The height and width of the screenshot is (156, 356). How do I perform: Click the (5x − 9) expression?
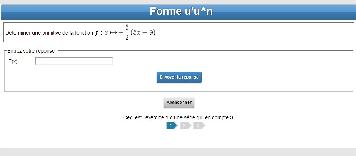coord(143,32)
